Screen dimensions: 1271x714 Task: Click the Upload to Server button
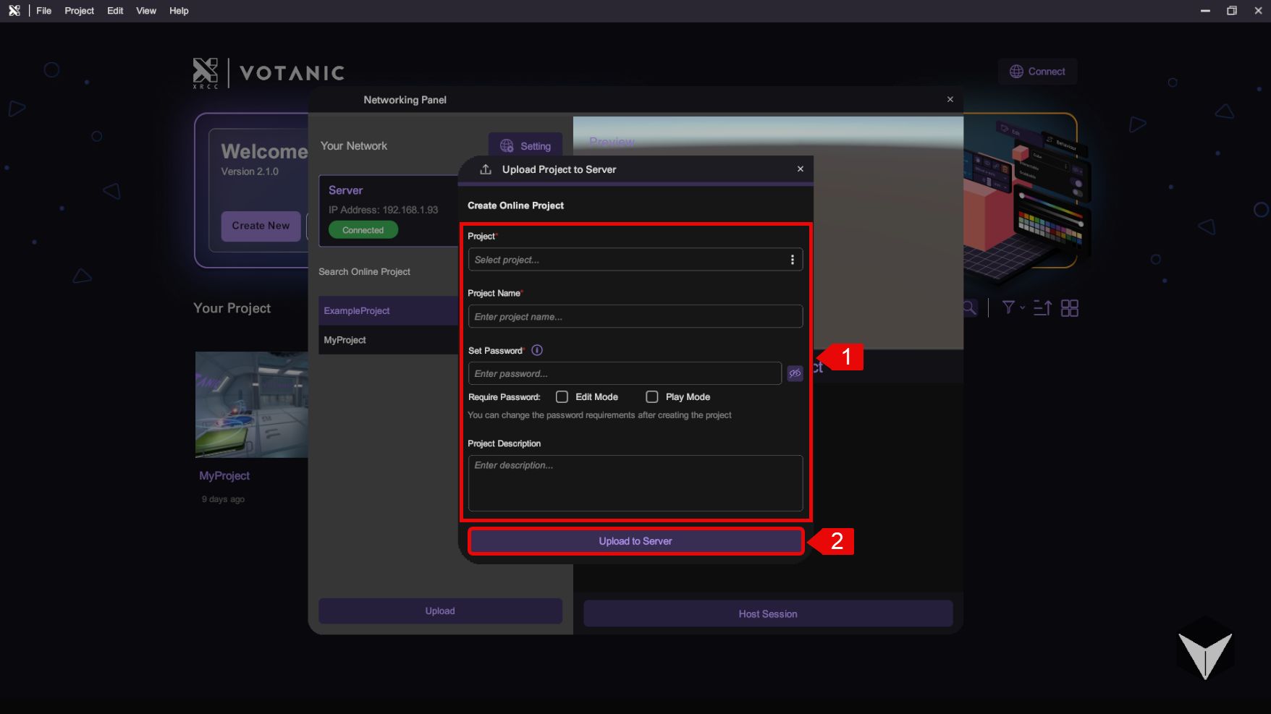click(635, 541)
